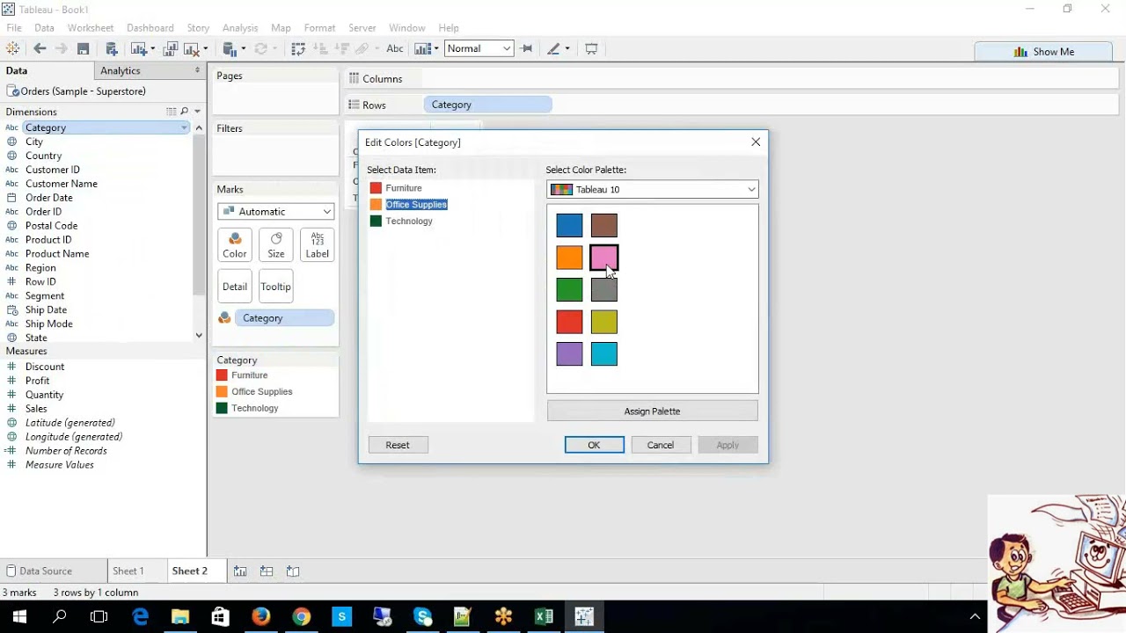Select Furniture in Select Data Item list
The image size is (1126, 633).
pyautogui.click(x=404, y=188)
